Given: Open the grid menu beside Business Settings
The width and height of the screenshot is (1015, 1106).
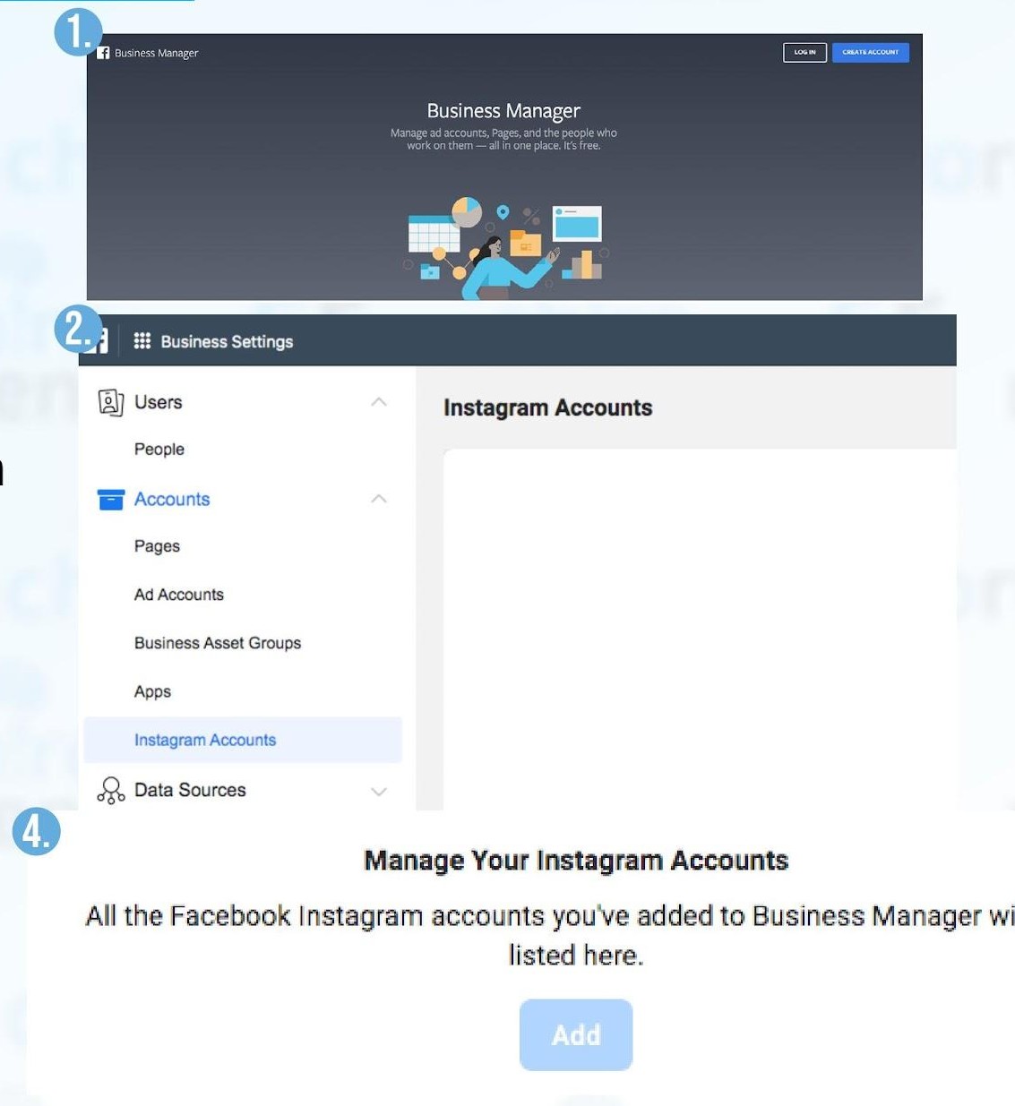Looking at the screenshot, I should tap(142, 341).
